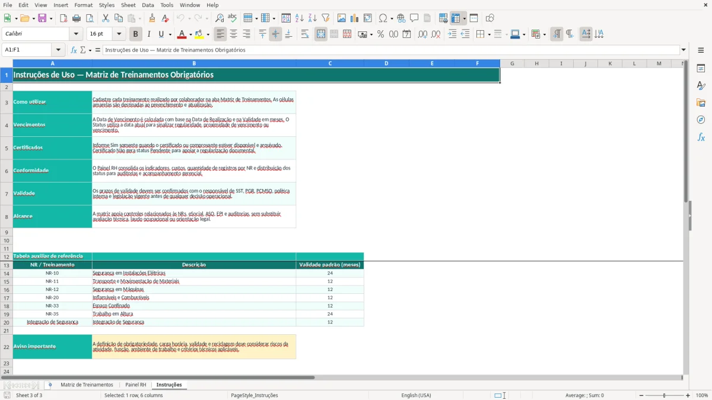Insert Image icon in toolbar
Viewport: 712px width, 400px height.
click(x=342, y=18)
